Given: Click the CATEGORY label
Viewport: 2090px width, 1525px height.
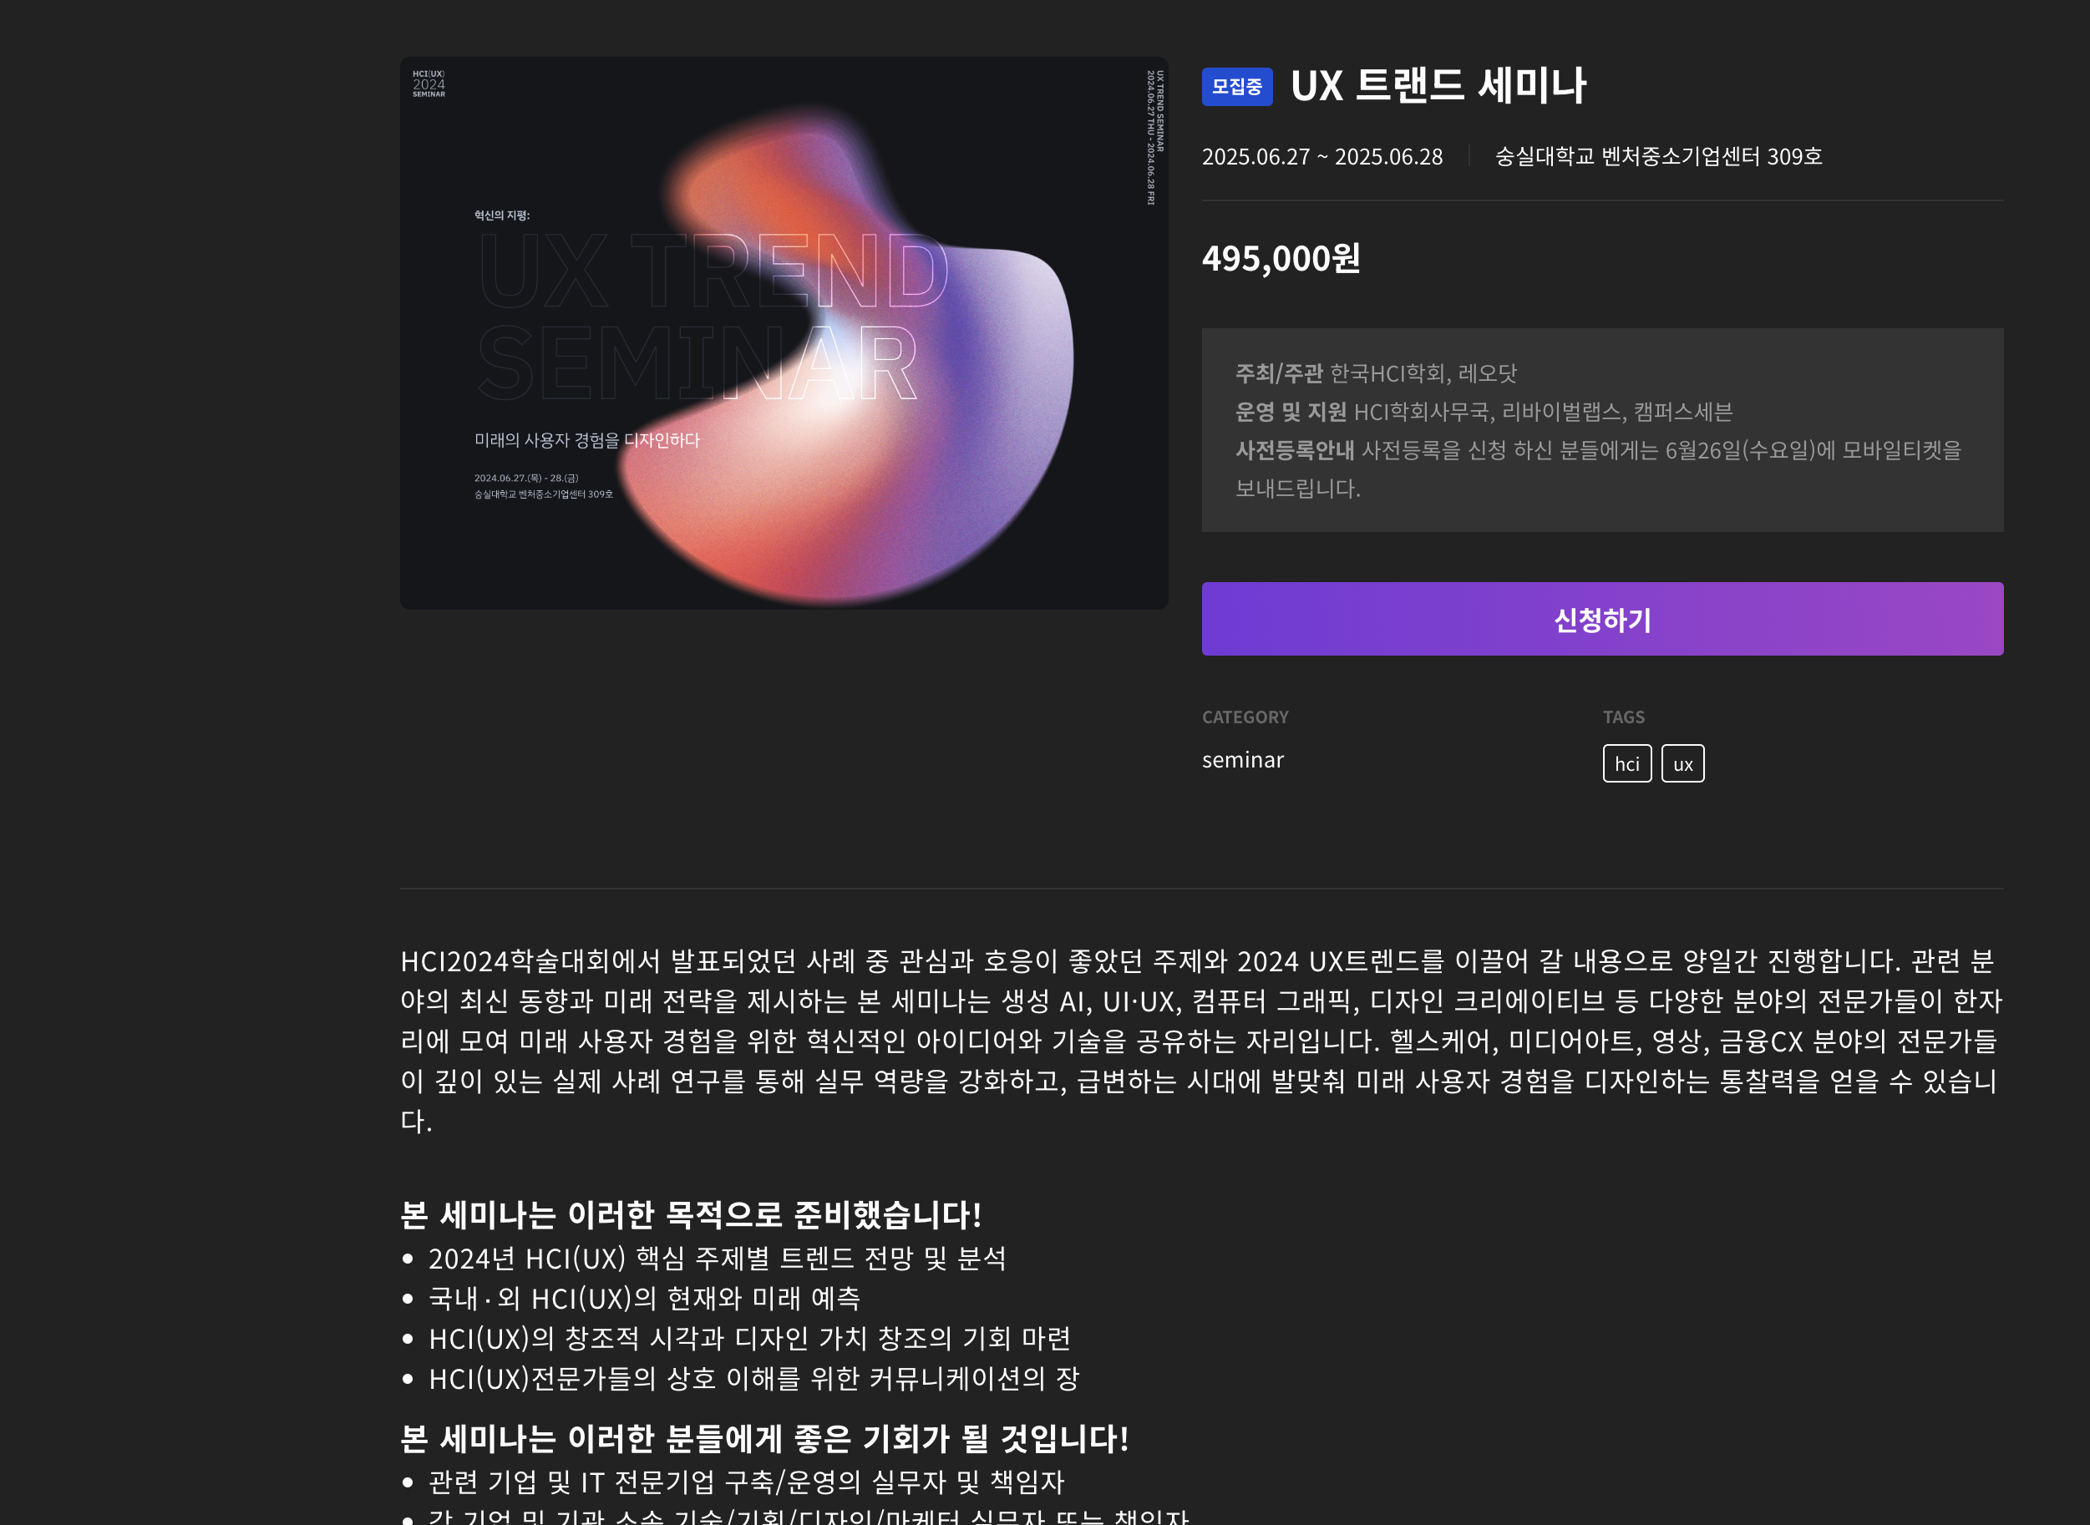Looking at the screenshot, I should 1245,717.
